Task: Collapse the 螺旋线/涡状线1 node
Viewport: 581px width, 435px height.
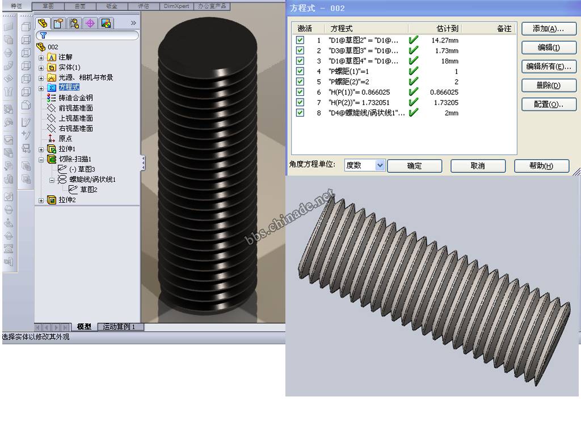Action: pos(52,180)
